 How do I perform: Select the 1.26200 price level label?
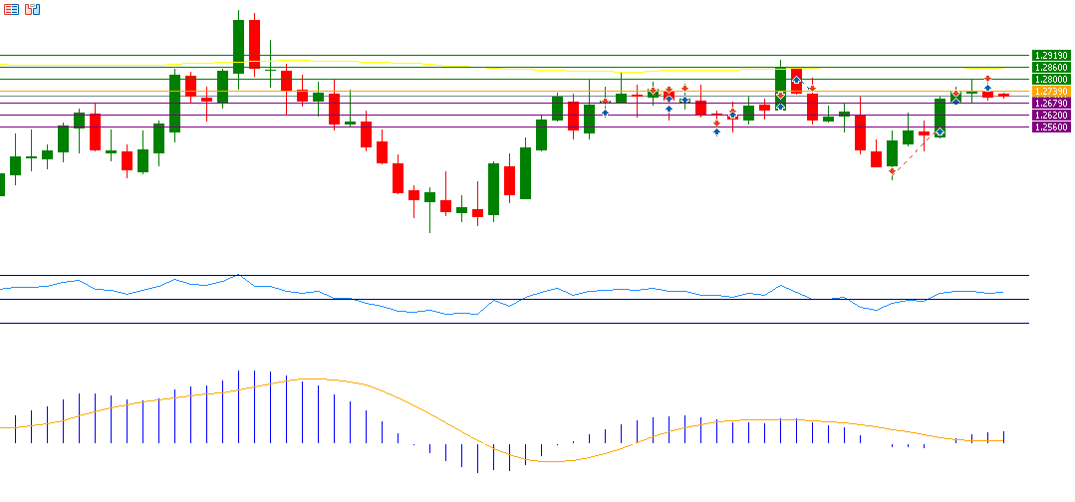click(1050, 116)
